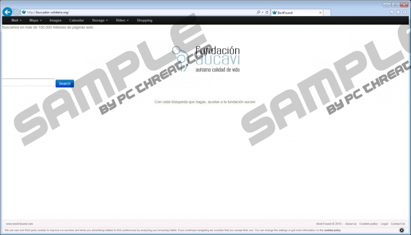Close the BestFound tab
Screen dimensions: 411x235
pos(320,13)
